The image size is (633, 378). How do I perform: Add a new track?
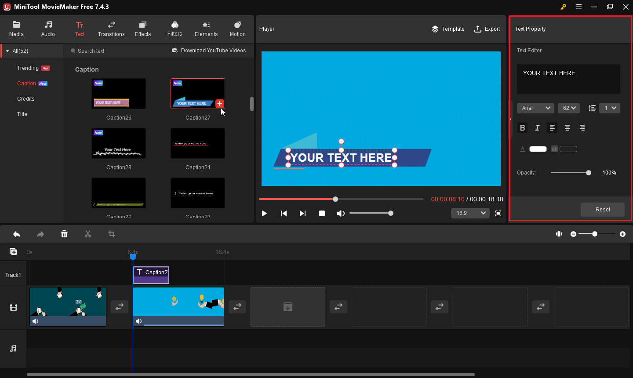pos(13,252)
